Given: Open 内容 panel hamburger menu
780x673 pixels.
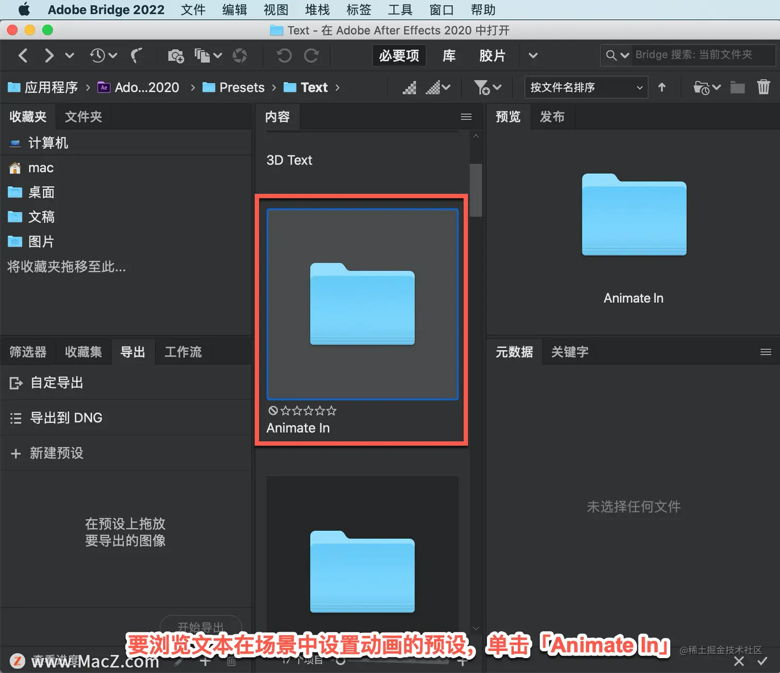Looking at the screenshot, I should pyautogui.click(x=466, y=117).
